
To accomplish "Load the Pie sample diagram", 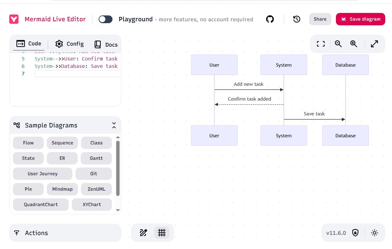I will coord(28,189).
